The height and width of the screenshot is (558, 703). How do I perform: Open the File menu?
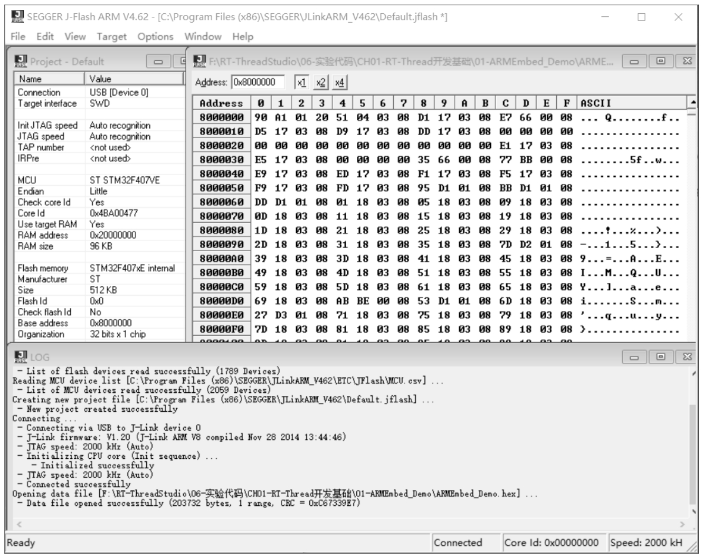click(x=17, y=36)
